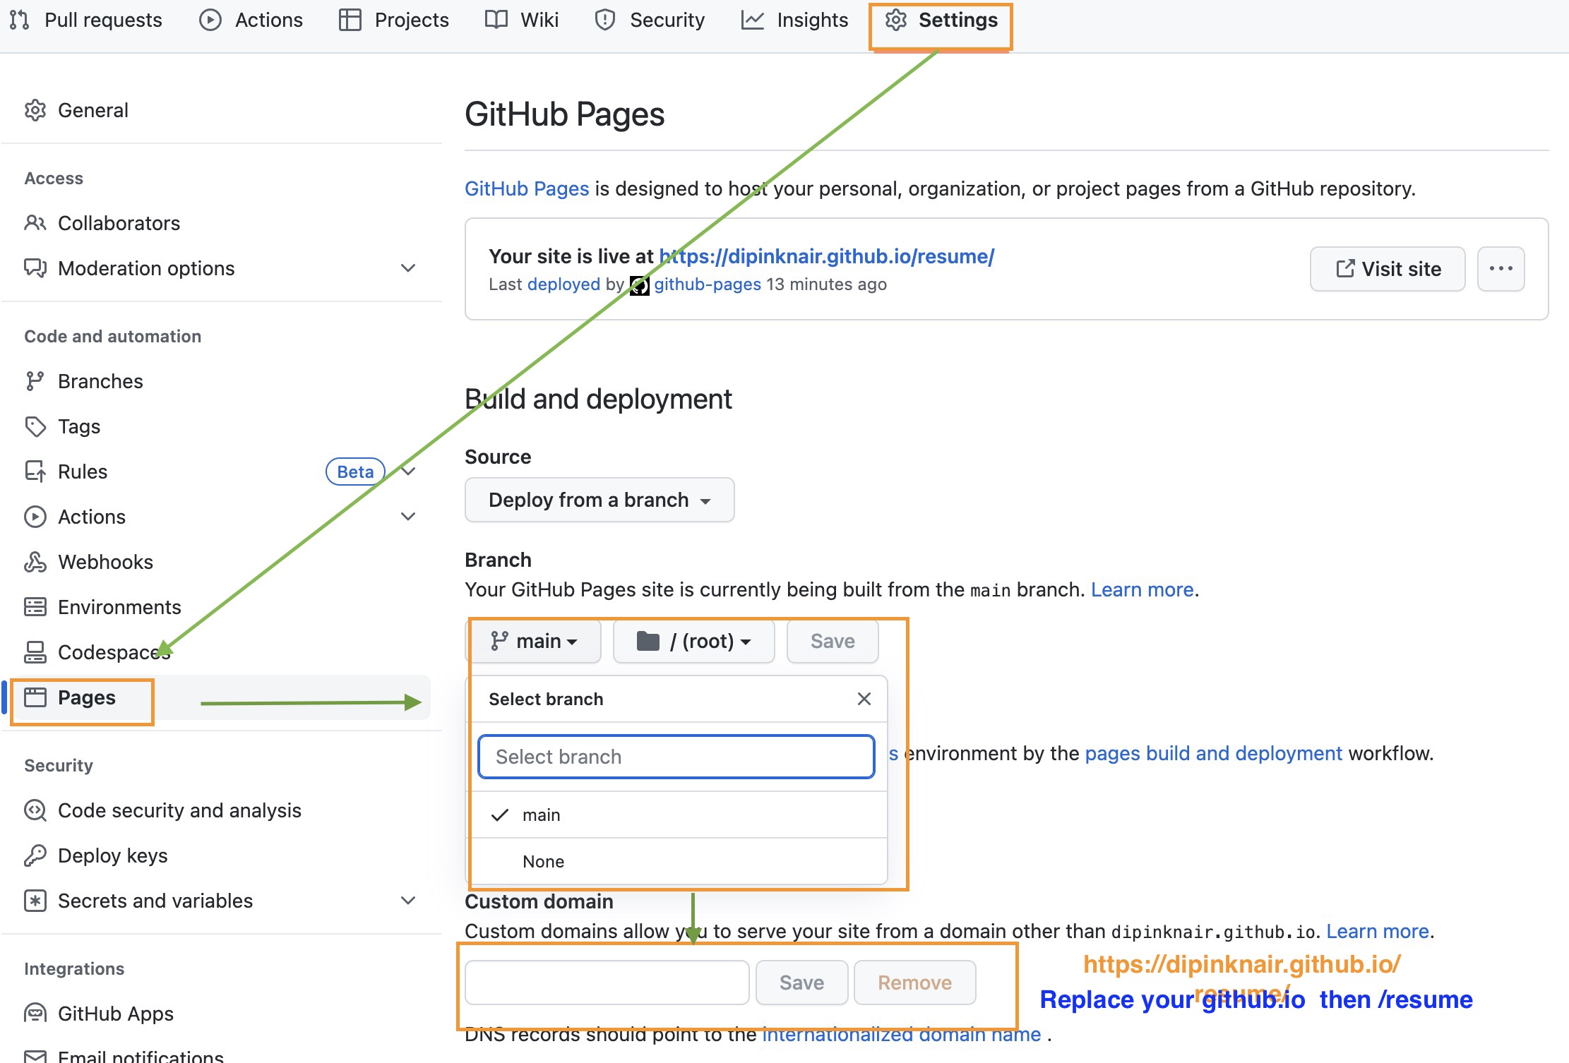Open the Pull requests tab

click(86, 20)
